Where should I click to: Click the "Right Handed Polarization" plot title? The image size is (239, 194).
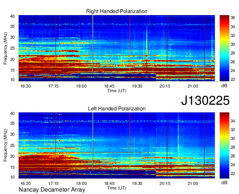coord(117,11)
